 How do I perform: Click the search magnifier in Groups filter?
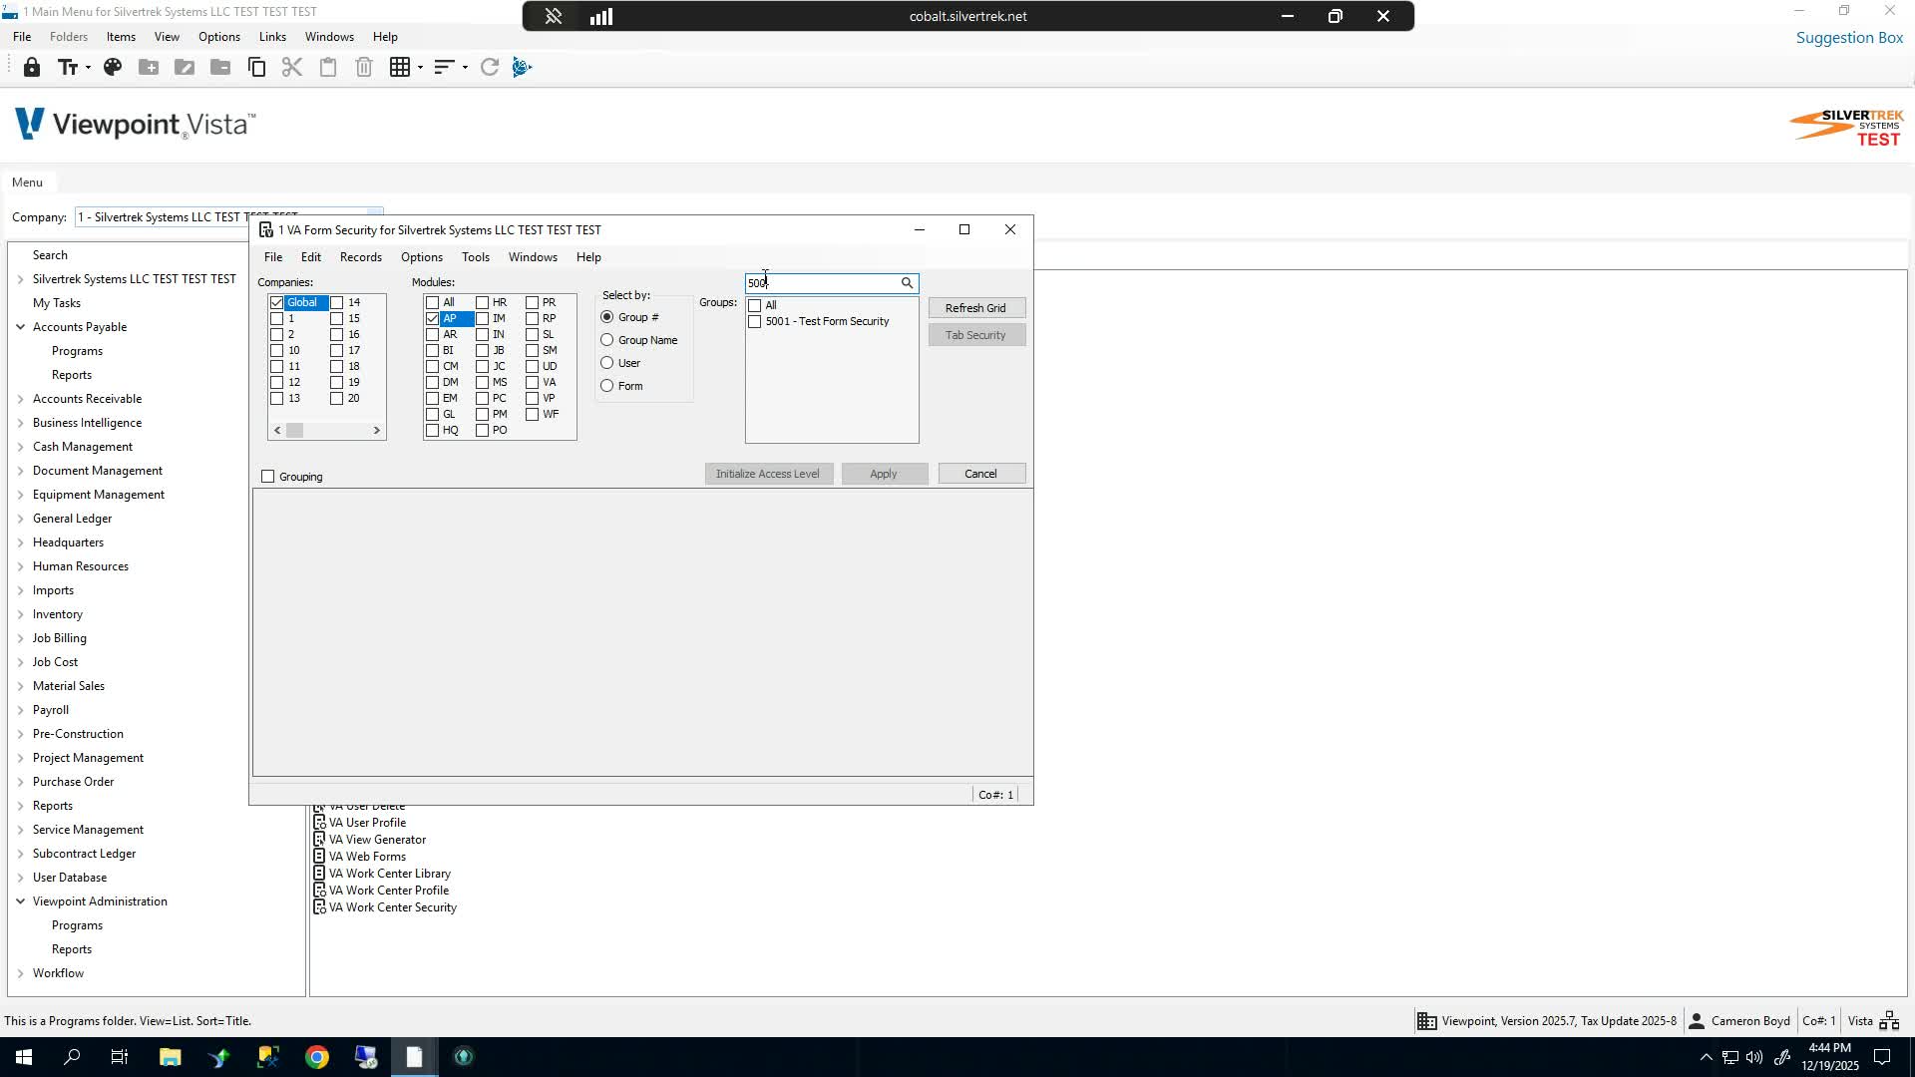tap(907, 283)
